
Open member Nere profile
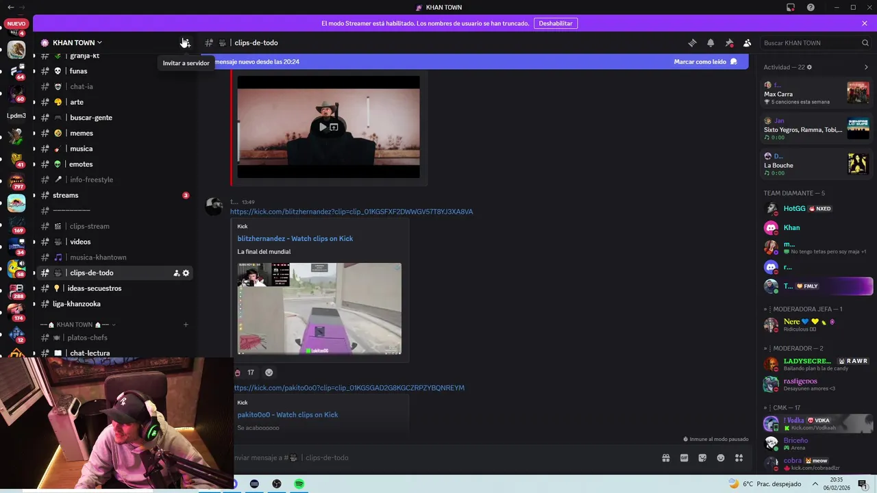(816, 325)
